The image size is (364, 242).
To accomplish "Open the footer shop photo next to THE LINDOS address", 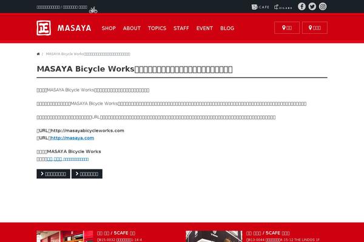I will click(214, 236).
